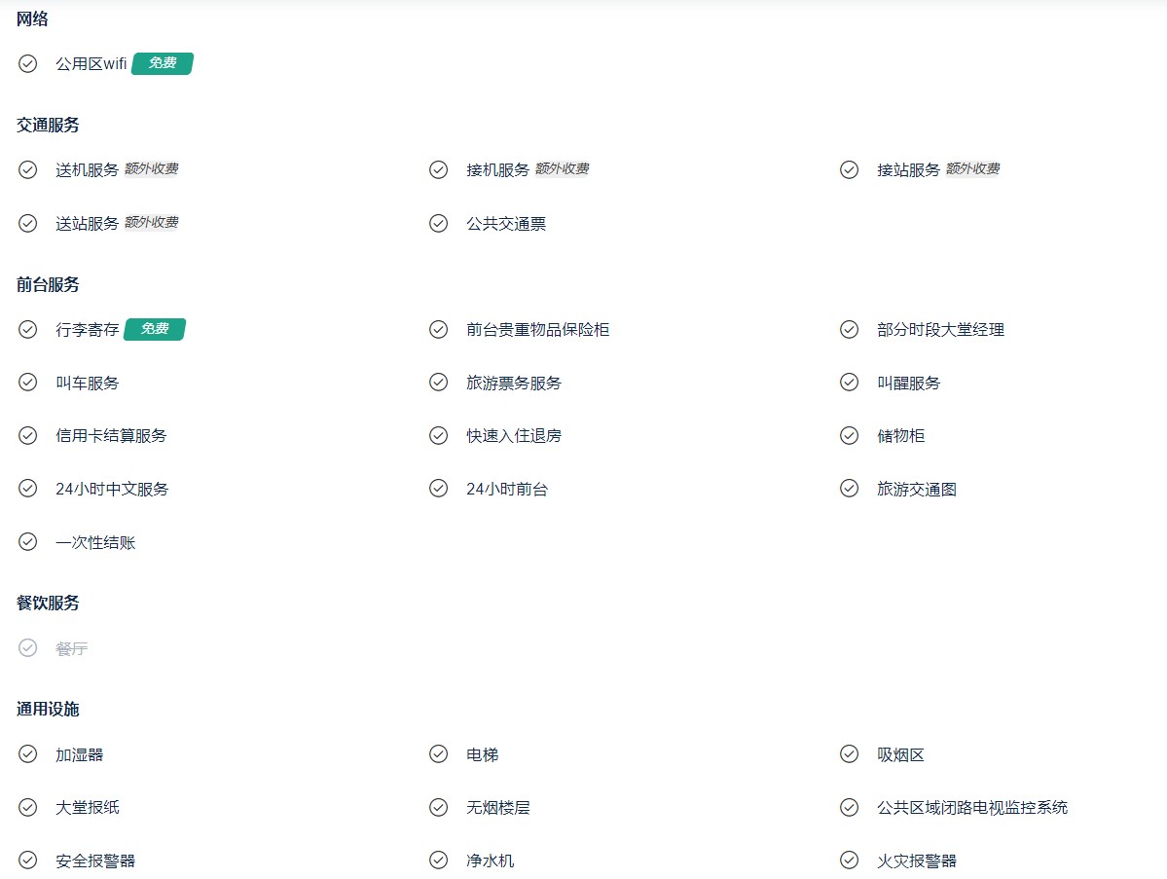
Task: Click the green 免费 badge beside 公用区wifi
Action: 163,63
